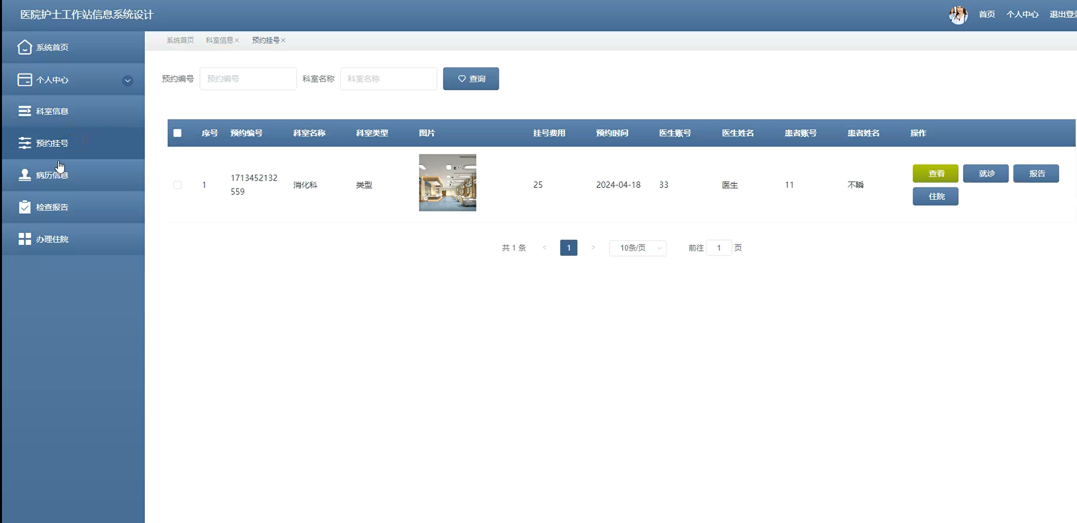1077x523 pixels.
Task: Close the 科室信息 tab
Action: pyautogui.click(x=237, y=40)
